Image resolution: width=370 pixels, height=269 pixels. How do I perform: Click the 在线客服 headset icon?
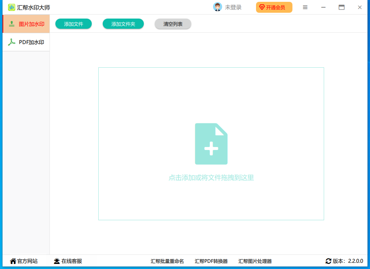[x=57, y=261]
